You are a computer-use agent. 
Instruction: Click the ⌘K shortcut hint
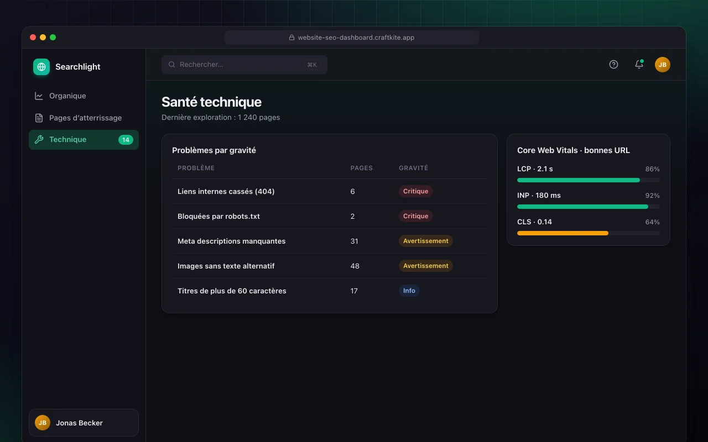pos(312,65)
